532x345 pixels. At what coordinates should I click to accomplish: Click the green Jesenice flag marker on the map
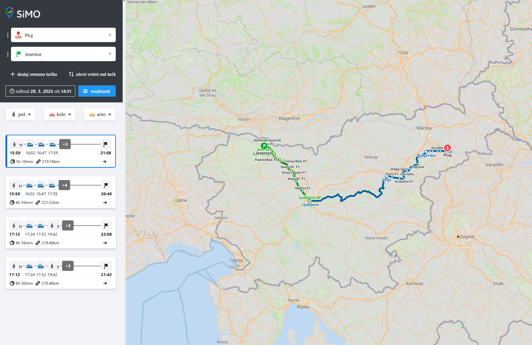264,146
